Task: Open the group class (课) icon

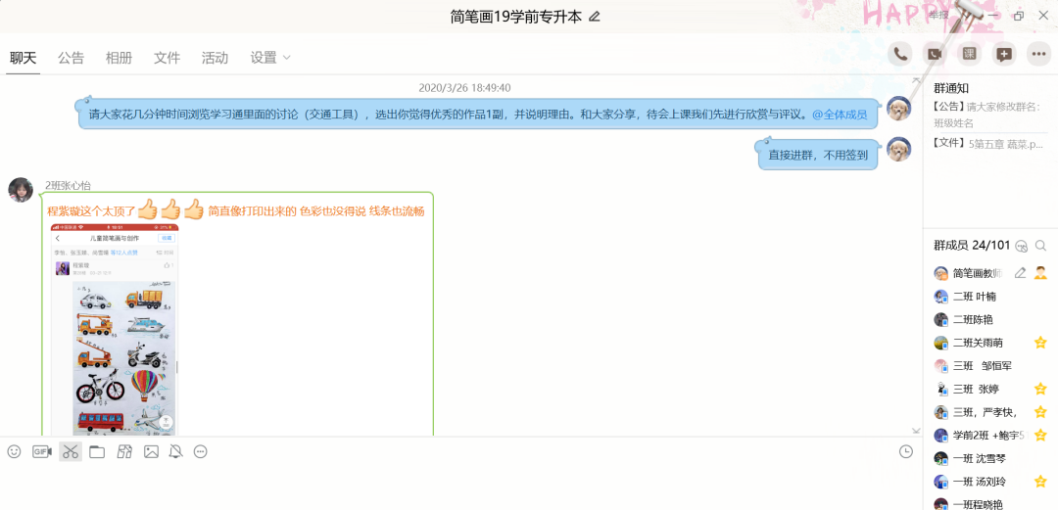Action: (969, 55)
